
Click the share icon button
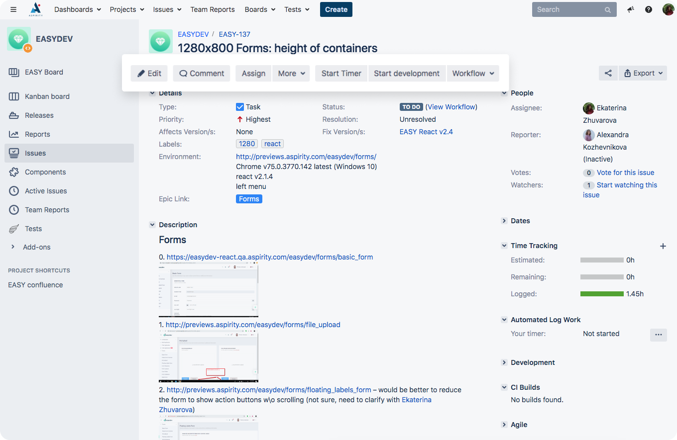click(x=608, y=73)
